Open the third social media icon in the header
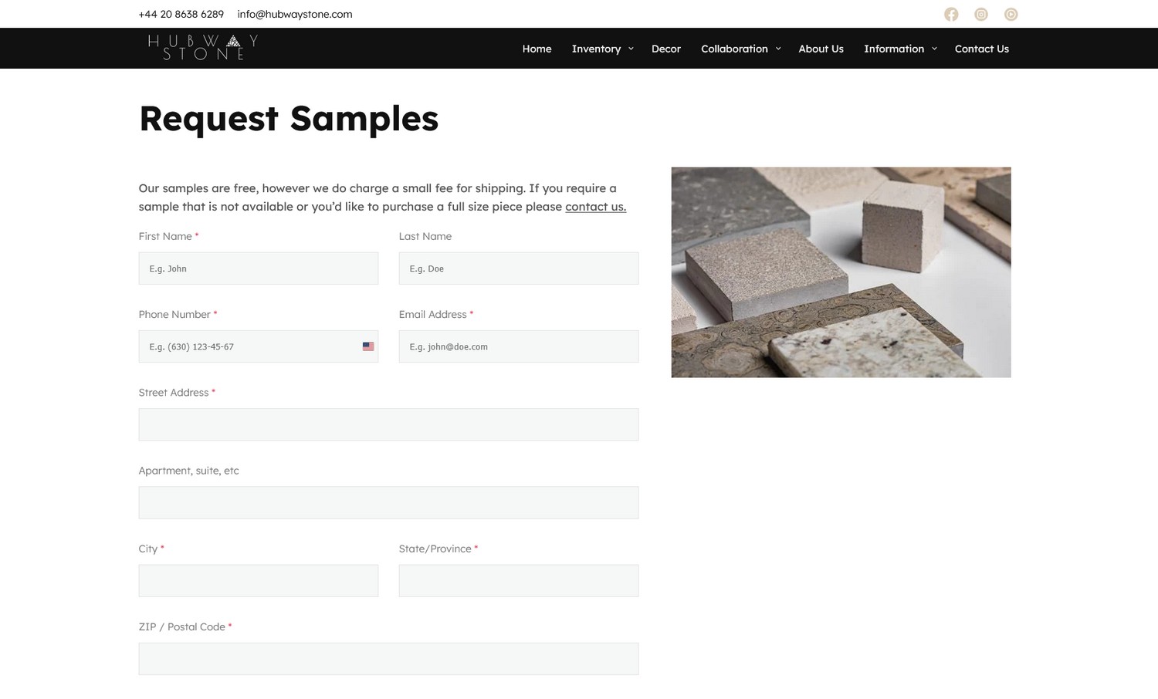Viewport: 1158px width, 699px height. tap(1011, 14)
